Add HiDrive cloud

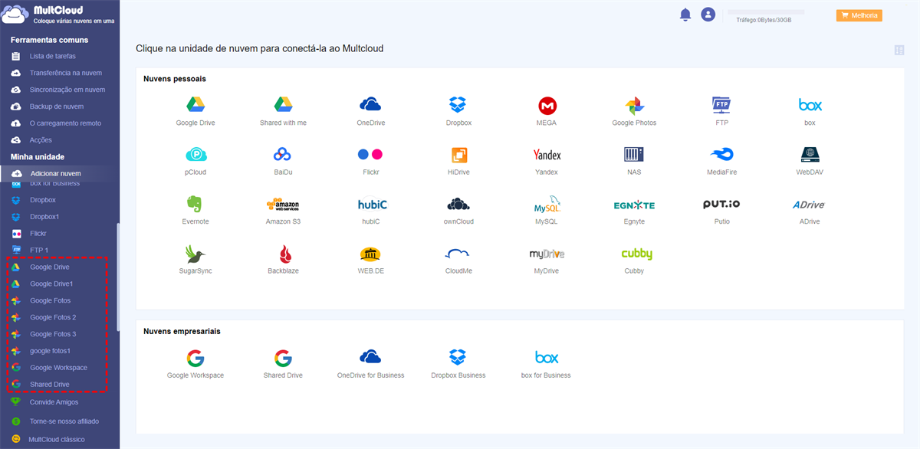[458, 161]
